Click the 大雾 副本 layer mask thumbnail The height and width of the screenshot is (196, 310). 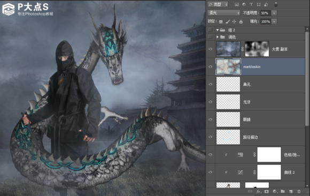click(x=257, y=49)
